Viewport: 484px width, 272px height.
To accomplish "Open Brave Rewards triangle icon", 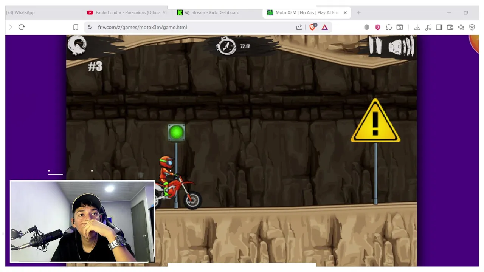I will click(324, 27).
